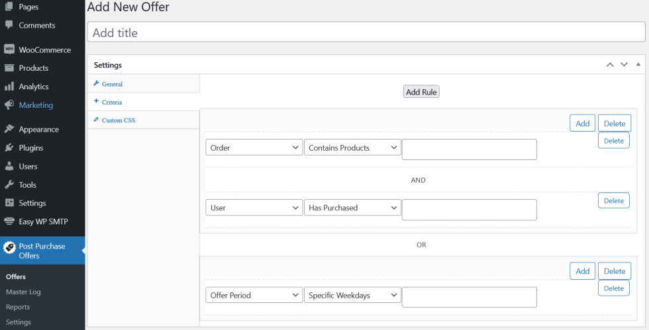Delete the User Has Purchased condition row
The image size is (649, 330).
coord(613,201)
